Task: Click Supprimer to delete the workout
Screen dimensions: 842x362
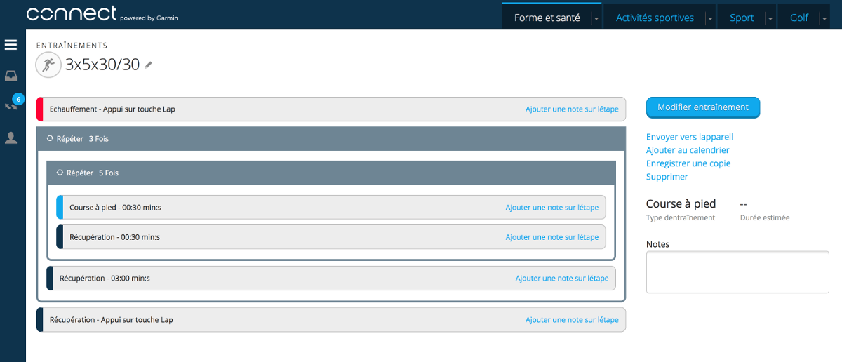Action: 667,177
